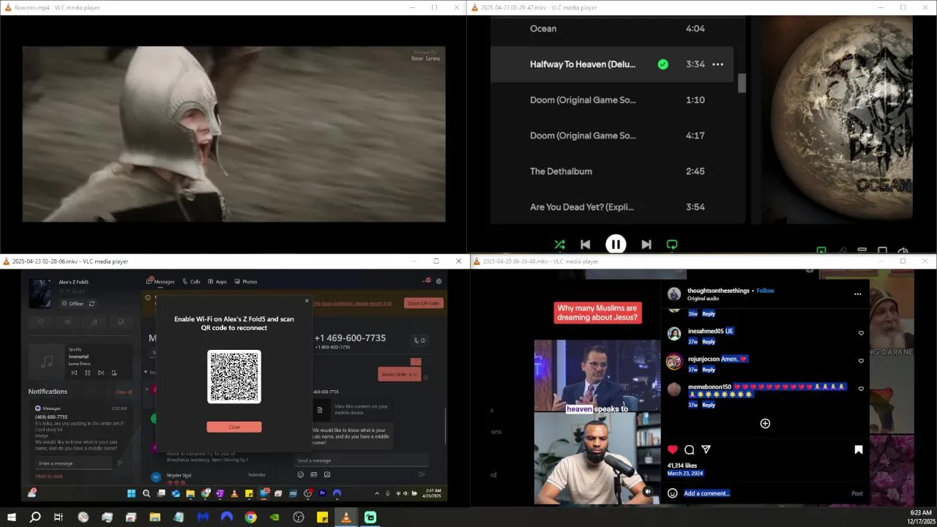Select the 1:10 Doom (Original Game So... track
The image size is (937, 527).
(612, 100)
